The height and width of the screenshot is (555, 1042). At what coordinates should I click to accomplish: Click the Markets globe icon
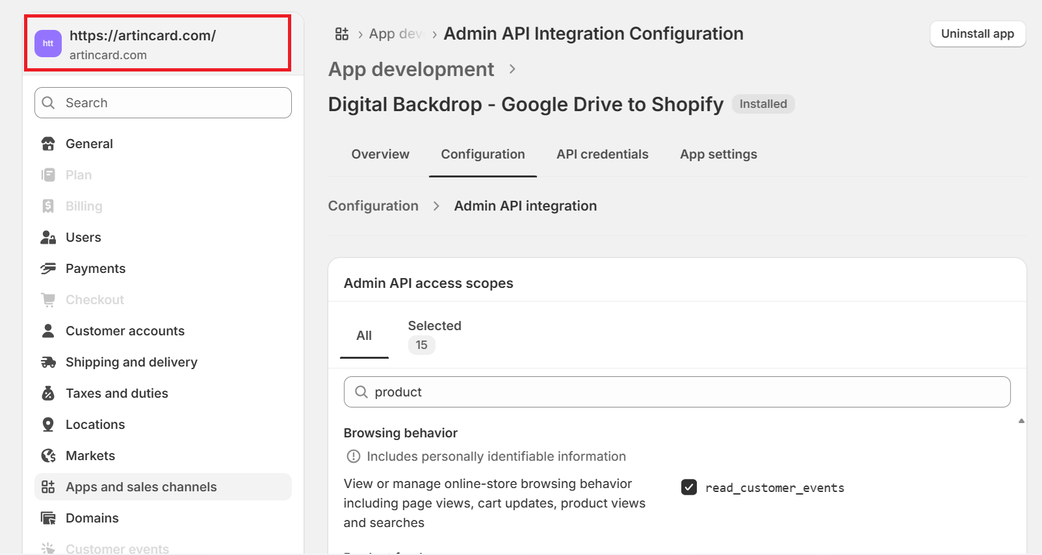[x=48, y=456]
